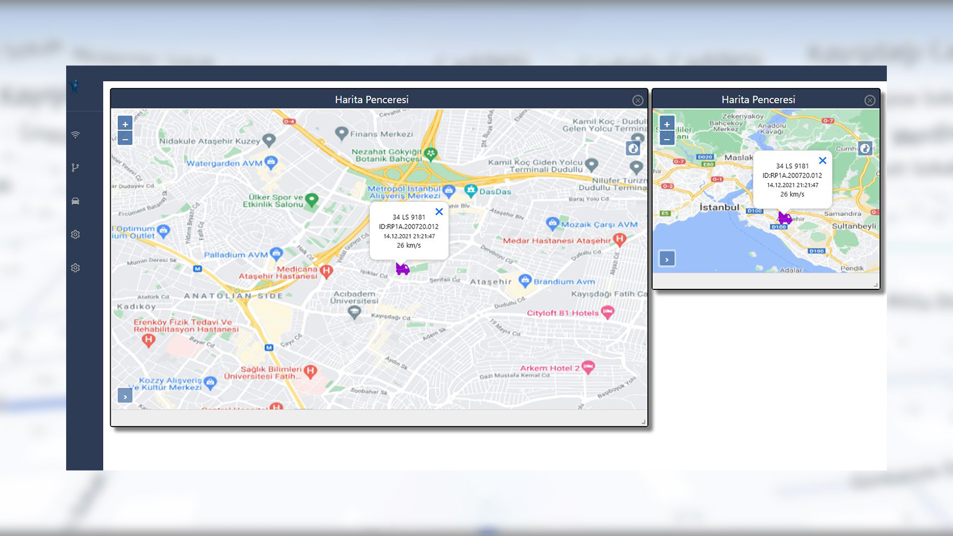Viewport: 953px width, 536px height.
Task: Close the 34 LS 9181 popup on large map
Action: pos(439,211)
